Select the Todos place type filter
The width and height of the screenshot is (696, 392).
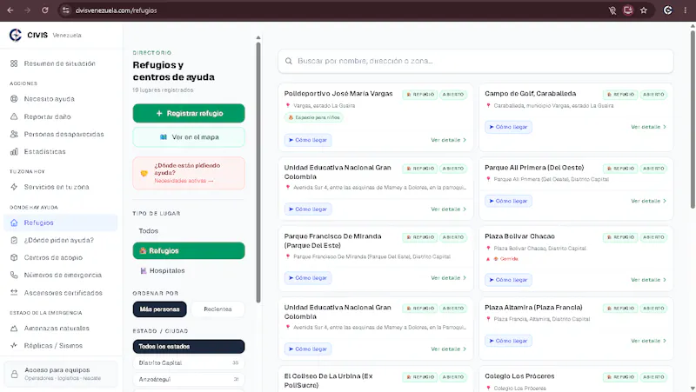click(x=189, y=231)
